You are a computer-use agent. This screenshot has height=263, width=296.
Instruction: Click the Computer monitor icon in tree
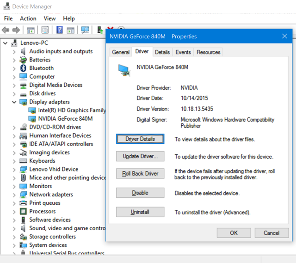click(23, 77)
